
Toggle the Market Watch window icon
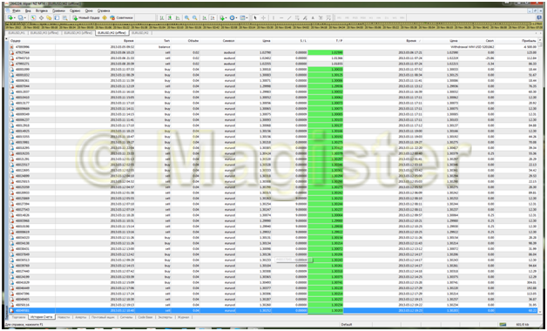point(33,17)
